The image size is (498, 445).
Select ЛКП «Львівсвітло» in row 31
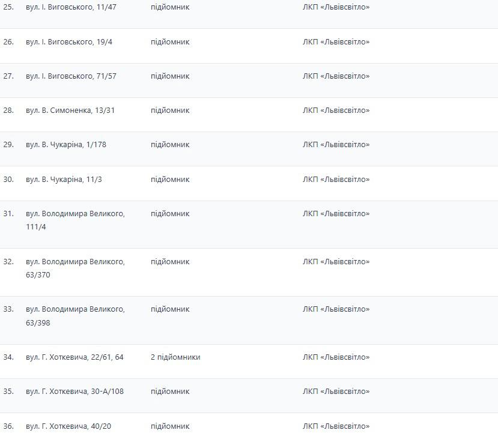coord(336,214)
